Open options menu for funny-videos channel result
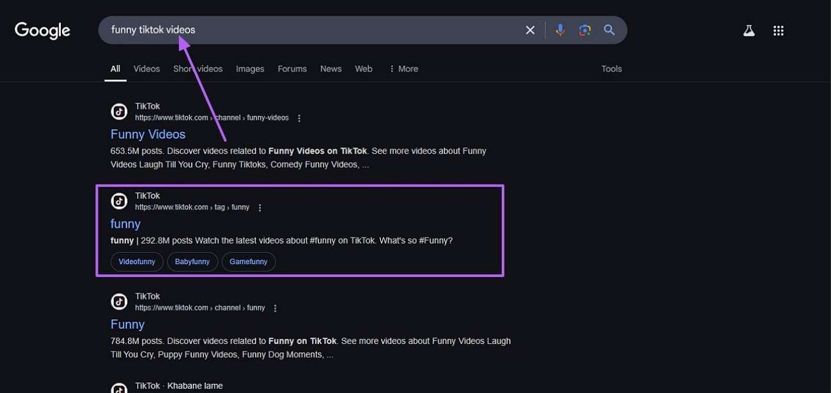Image resolution: width=831 pixels, height=393 pixels. coord(299,118)
